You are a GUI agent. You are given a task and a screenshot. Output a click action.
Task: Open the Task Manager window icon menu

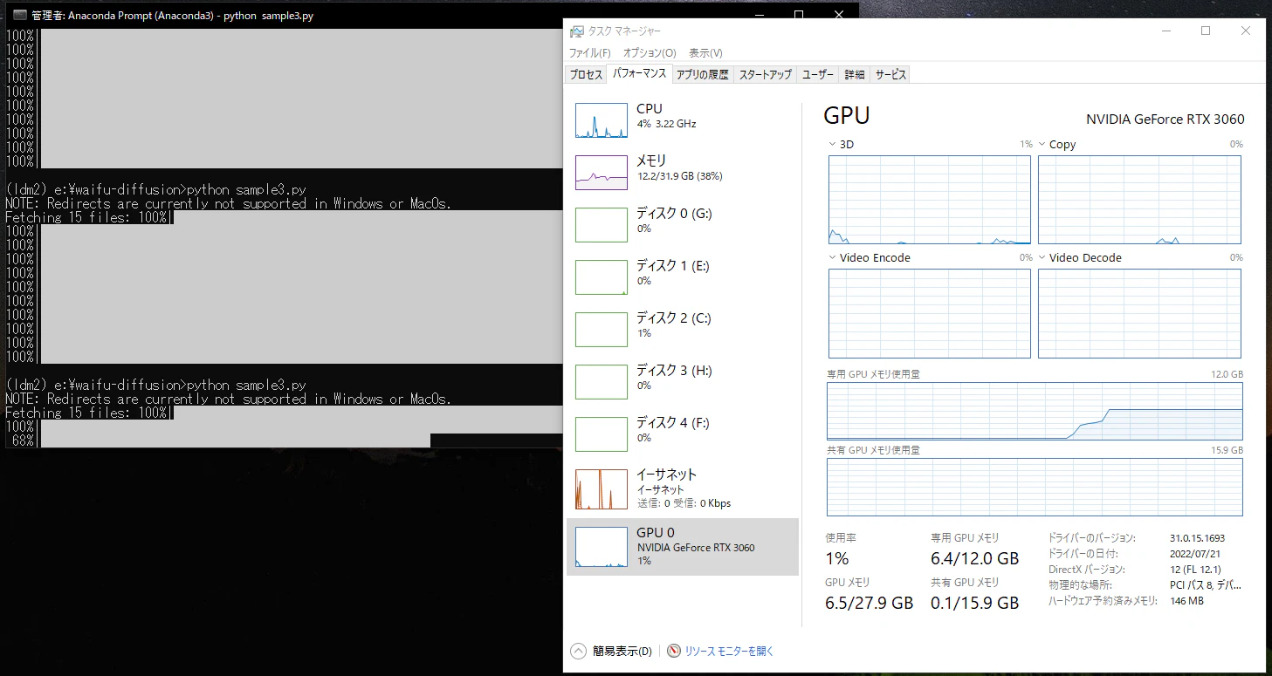(x=576, y=31)
